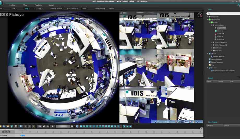The width and height of the screenshot is (240, 139).
Task: Click the round icon in the video pane's top-right corner
Action: coord(200,15)
